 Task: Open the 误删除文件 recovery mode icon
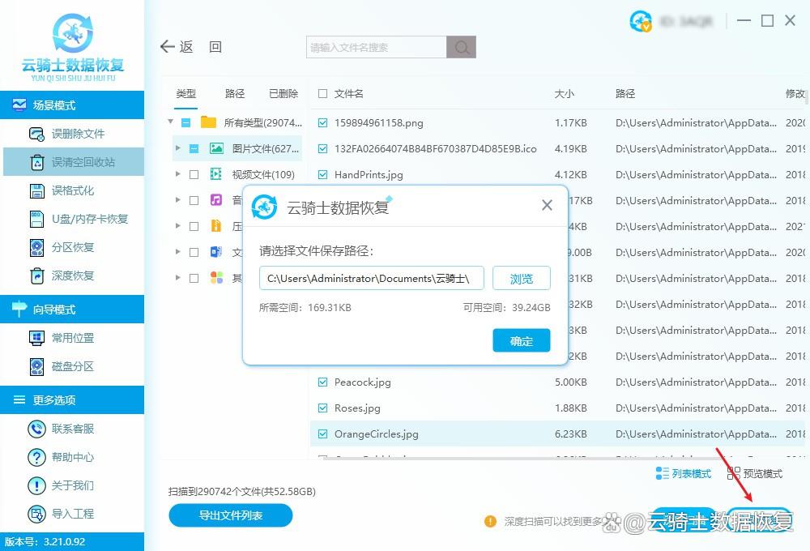pos(36,134)
